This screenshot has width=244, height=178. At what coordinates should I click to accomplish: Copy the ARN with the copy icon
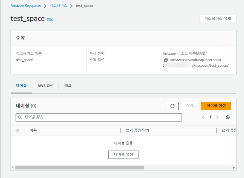166,60
